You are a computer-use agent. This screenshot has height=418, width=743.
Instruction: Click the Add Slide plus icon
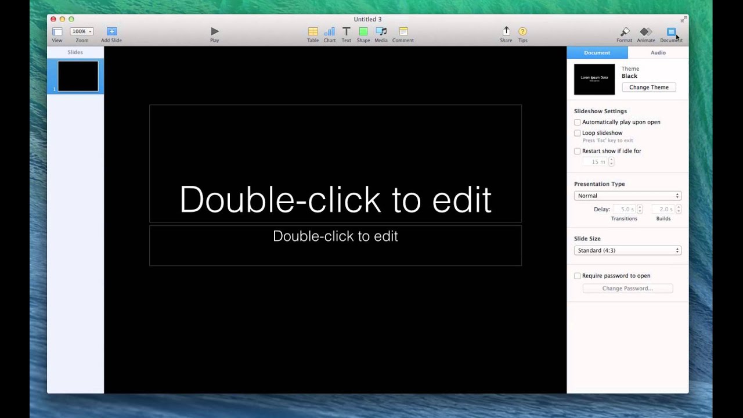pos(111,31)
